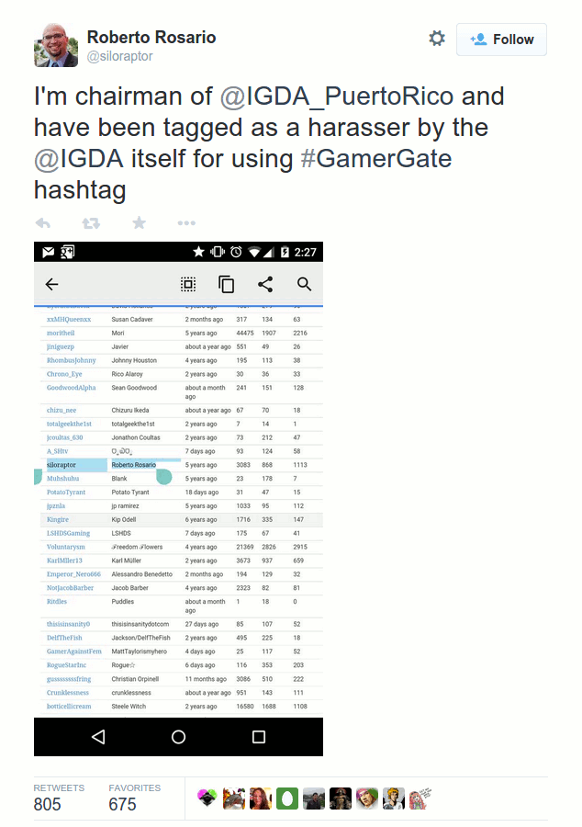Tap the select-all icon in screenshot toolbar
Viewport: 582px width, 827px height.
coord(188,284)
